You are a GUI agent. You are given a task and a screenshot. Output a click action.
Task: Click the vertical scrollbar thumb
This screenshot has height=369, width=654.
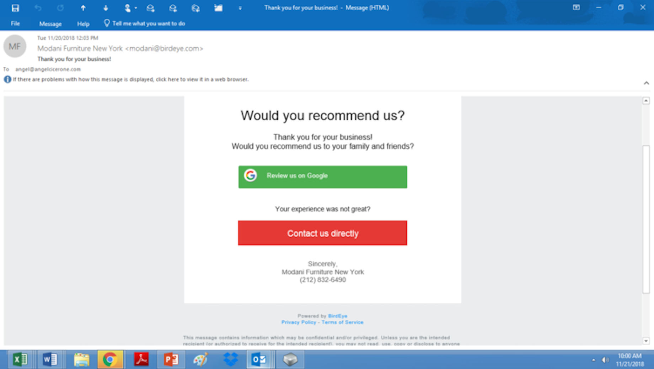coord(646,219)
